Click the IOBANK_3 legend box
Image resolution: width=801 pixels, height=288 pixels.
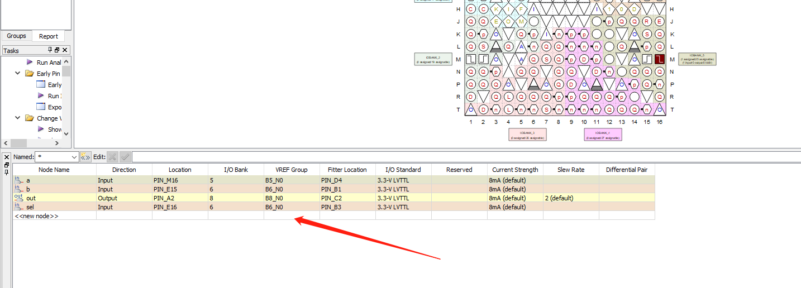point(527,135)
